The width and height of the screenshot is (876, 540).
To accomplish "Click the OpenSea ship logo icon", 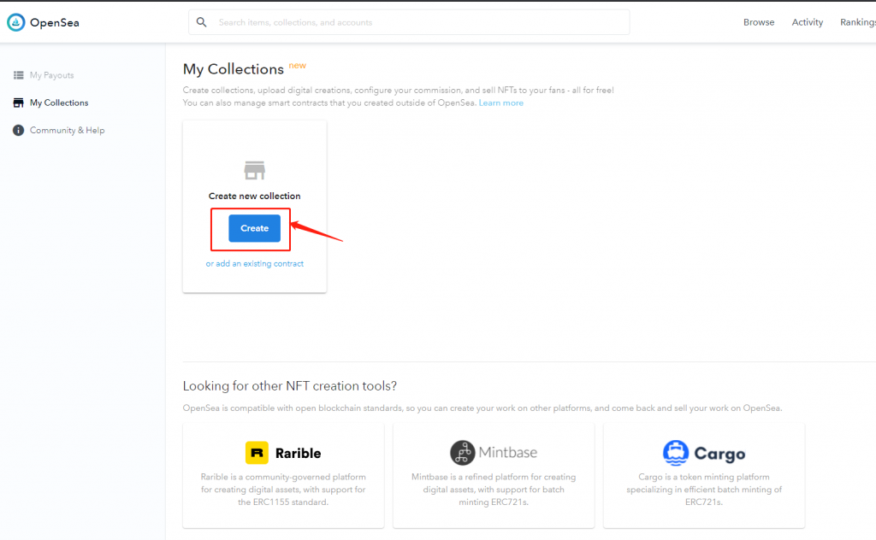I will [15, 22].
